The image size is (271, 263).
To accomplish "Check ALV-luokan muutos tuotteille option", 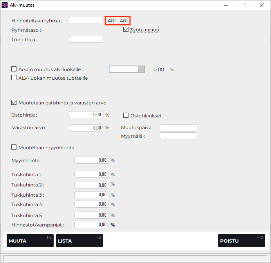I will [x=14, y=78].
